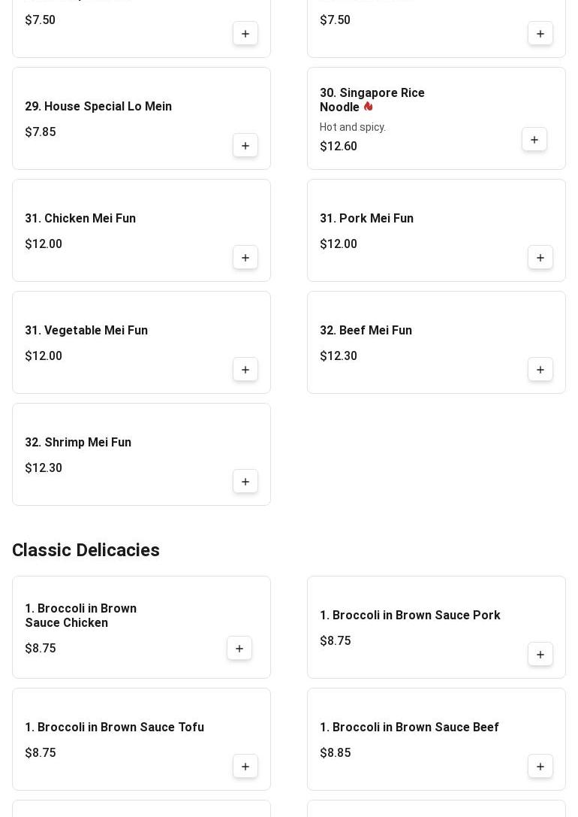Viewport: 578px width, 817px height.
Task: Add Pork Mei Fun using plus button
Action: coord(540,257)
